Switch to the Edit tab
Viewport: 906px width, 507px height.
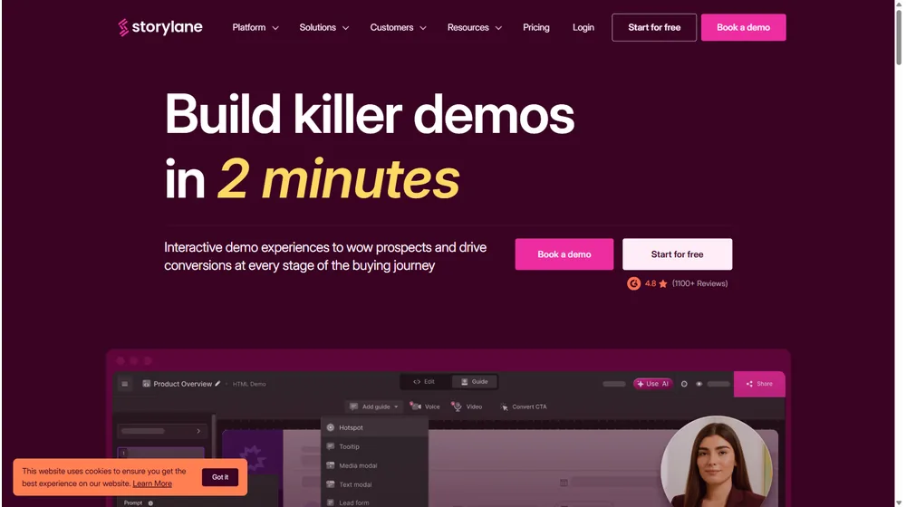424,382
